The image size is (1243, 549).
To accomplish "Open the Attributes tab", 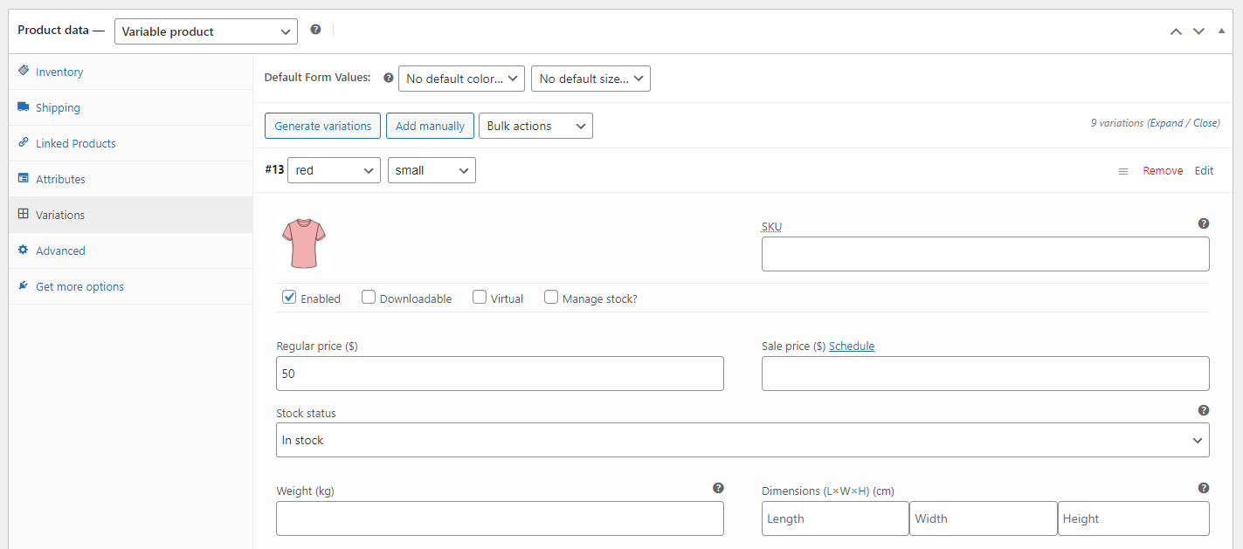I will (x=130, y=179).
